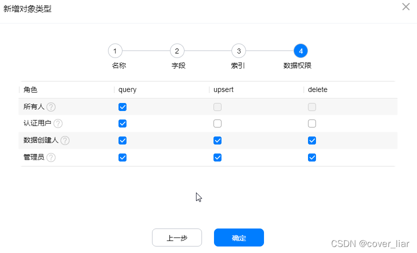Click the 确定 button

click(x=239, y=237)
